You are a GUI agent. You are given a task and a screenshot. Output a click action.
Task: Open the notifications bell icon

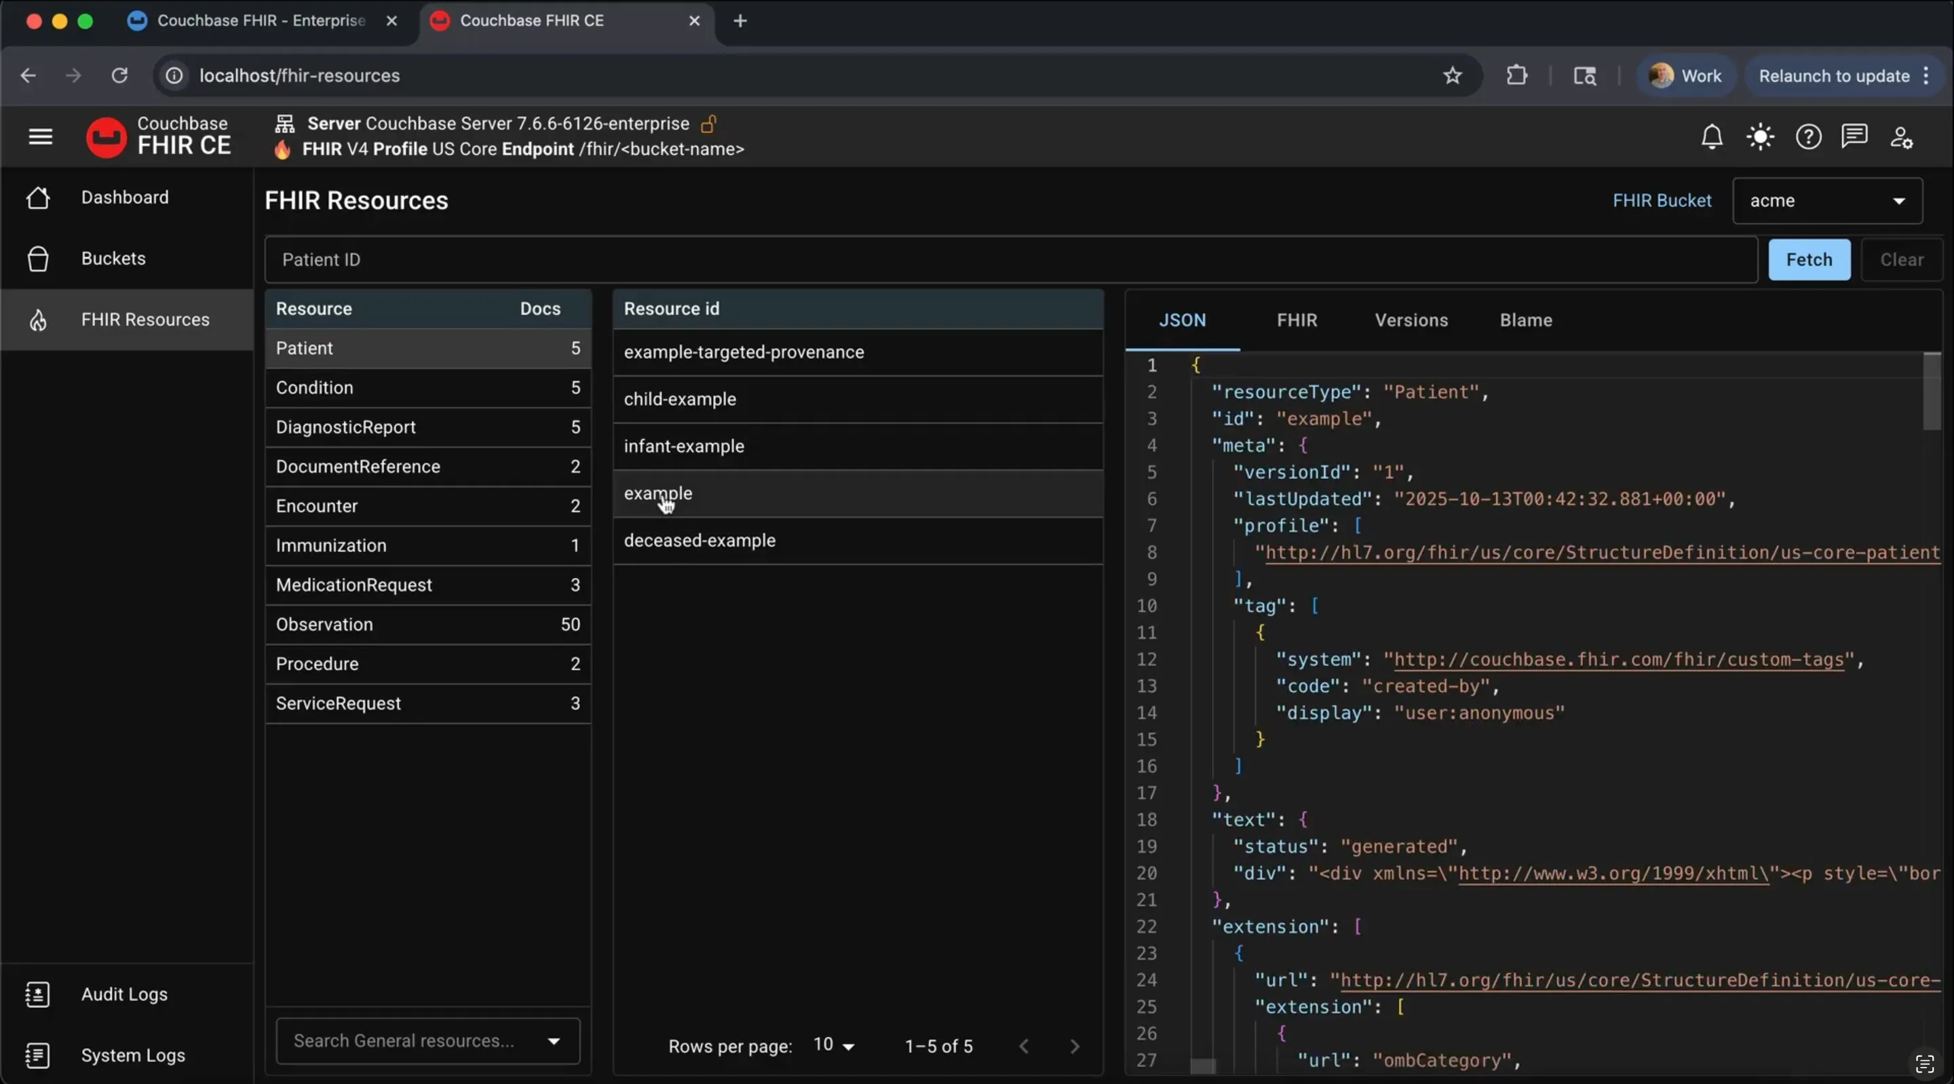pos(1712,136)
